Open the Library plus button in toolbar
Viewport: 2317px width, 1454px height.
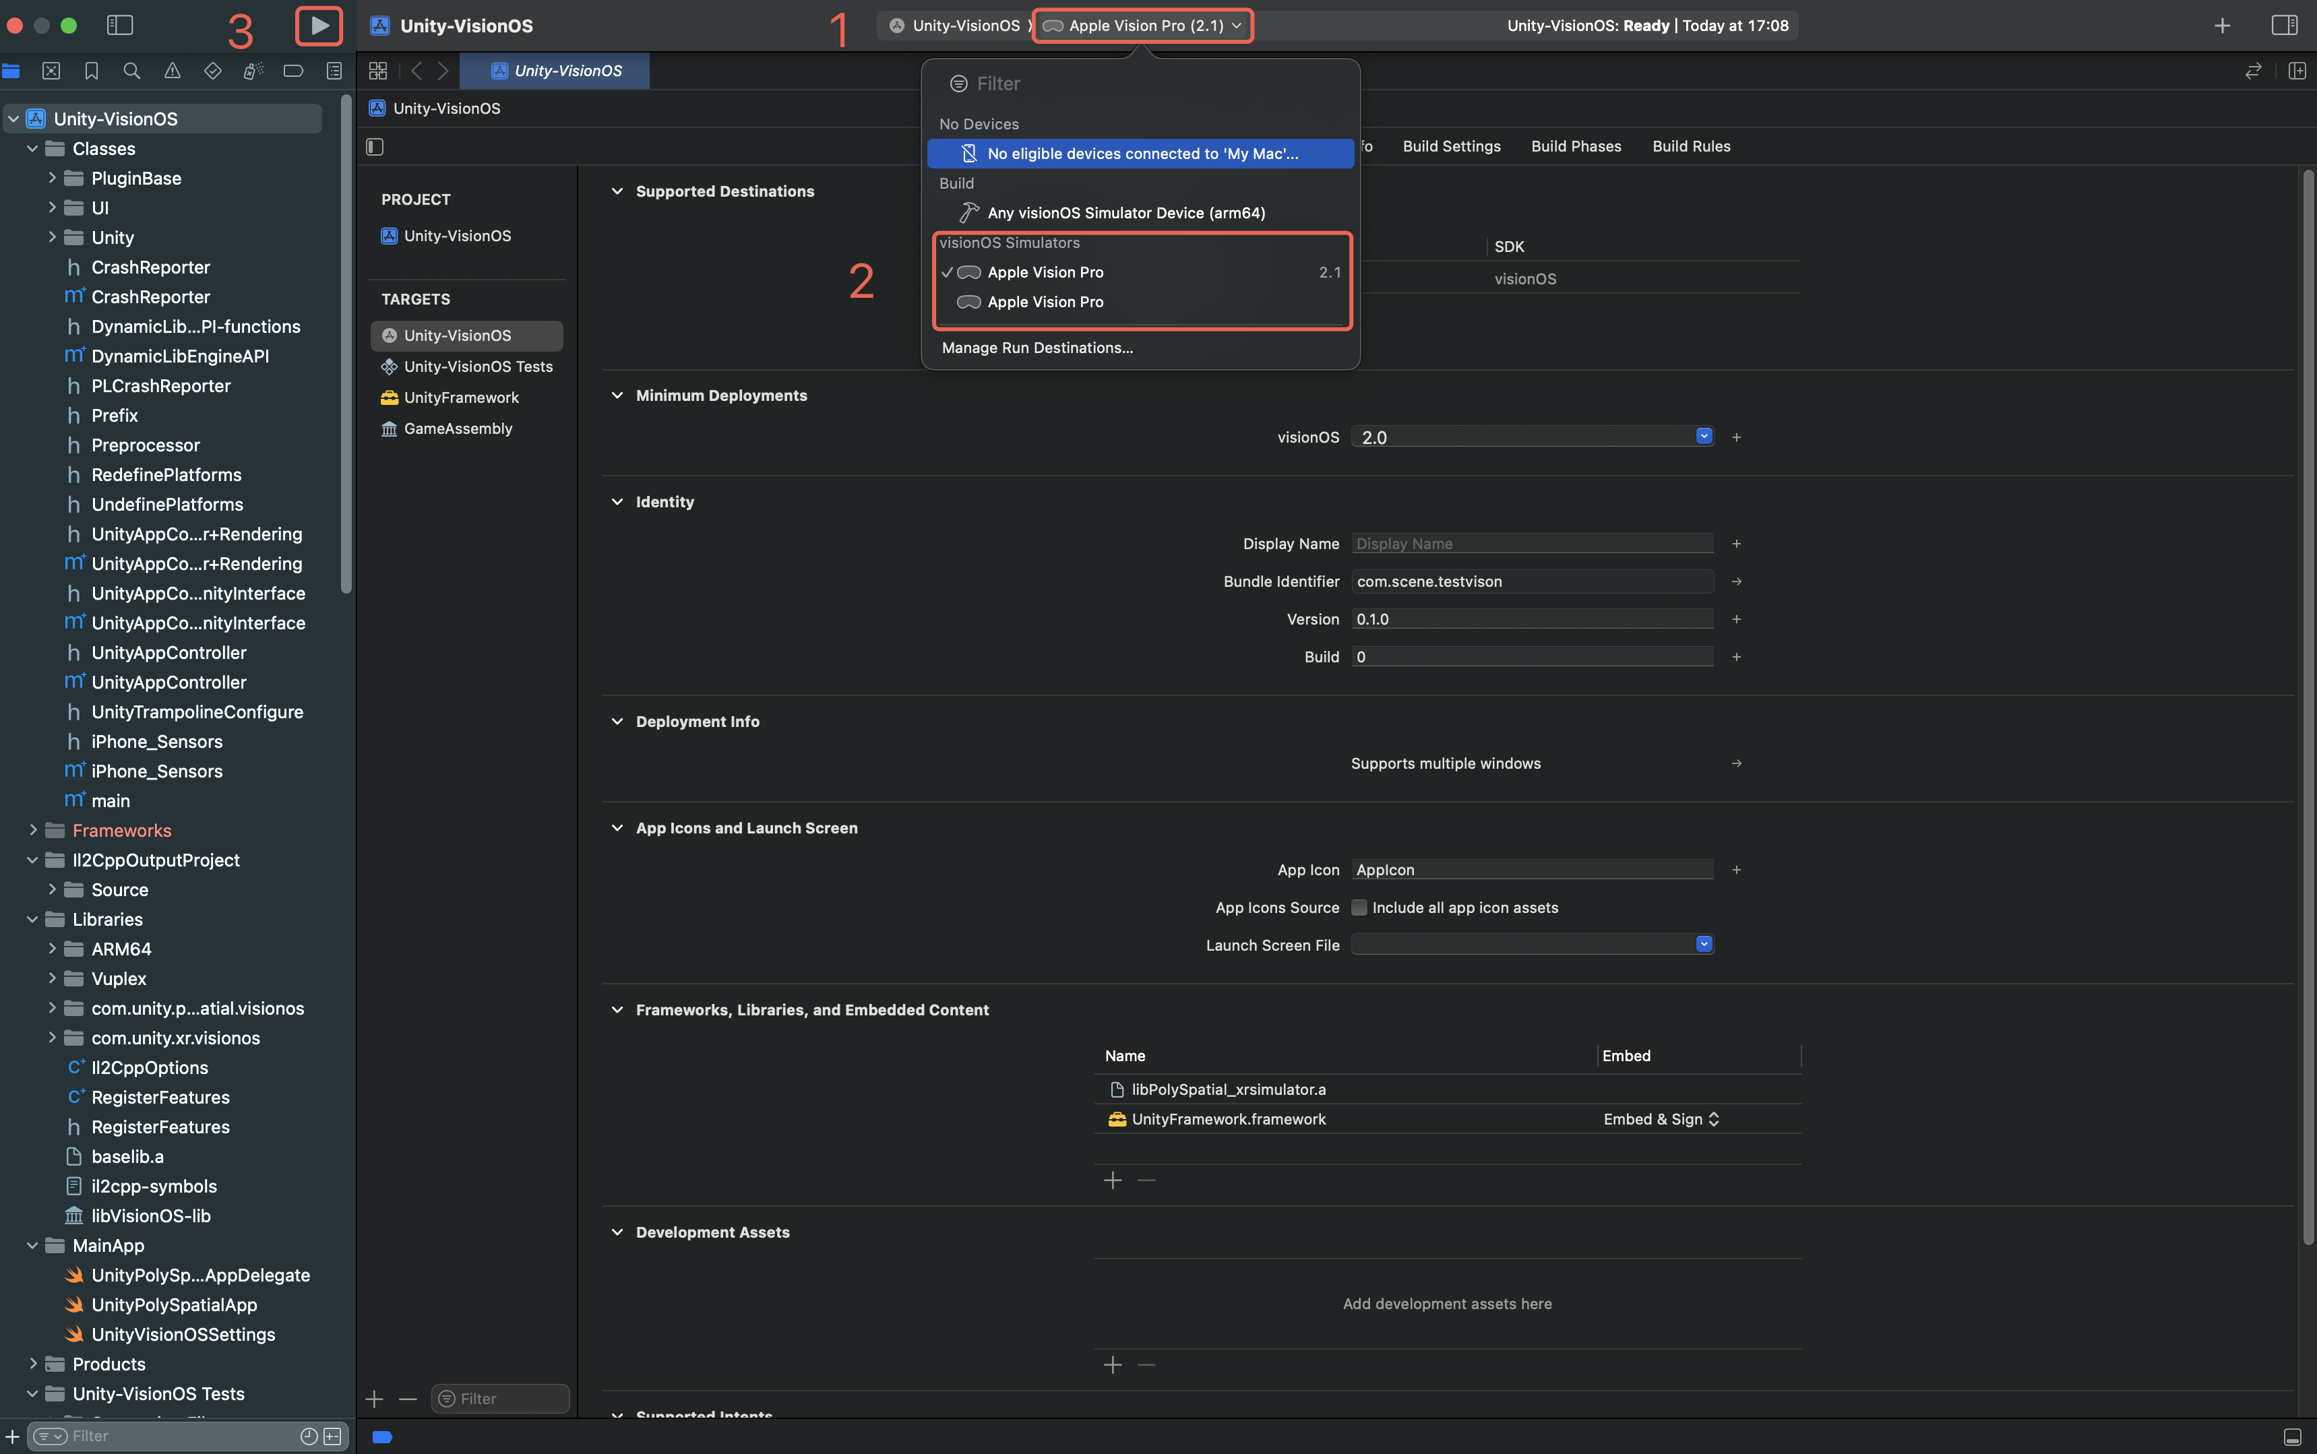[x=2222, y=26]
